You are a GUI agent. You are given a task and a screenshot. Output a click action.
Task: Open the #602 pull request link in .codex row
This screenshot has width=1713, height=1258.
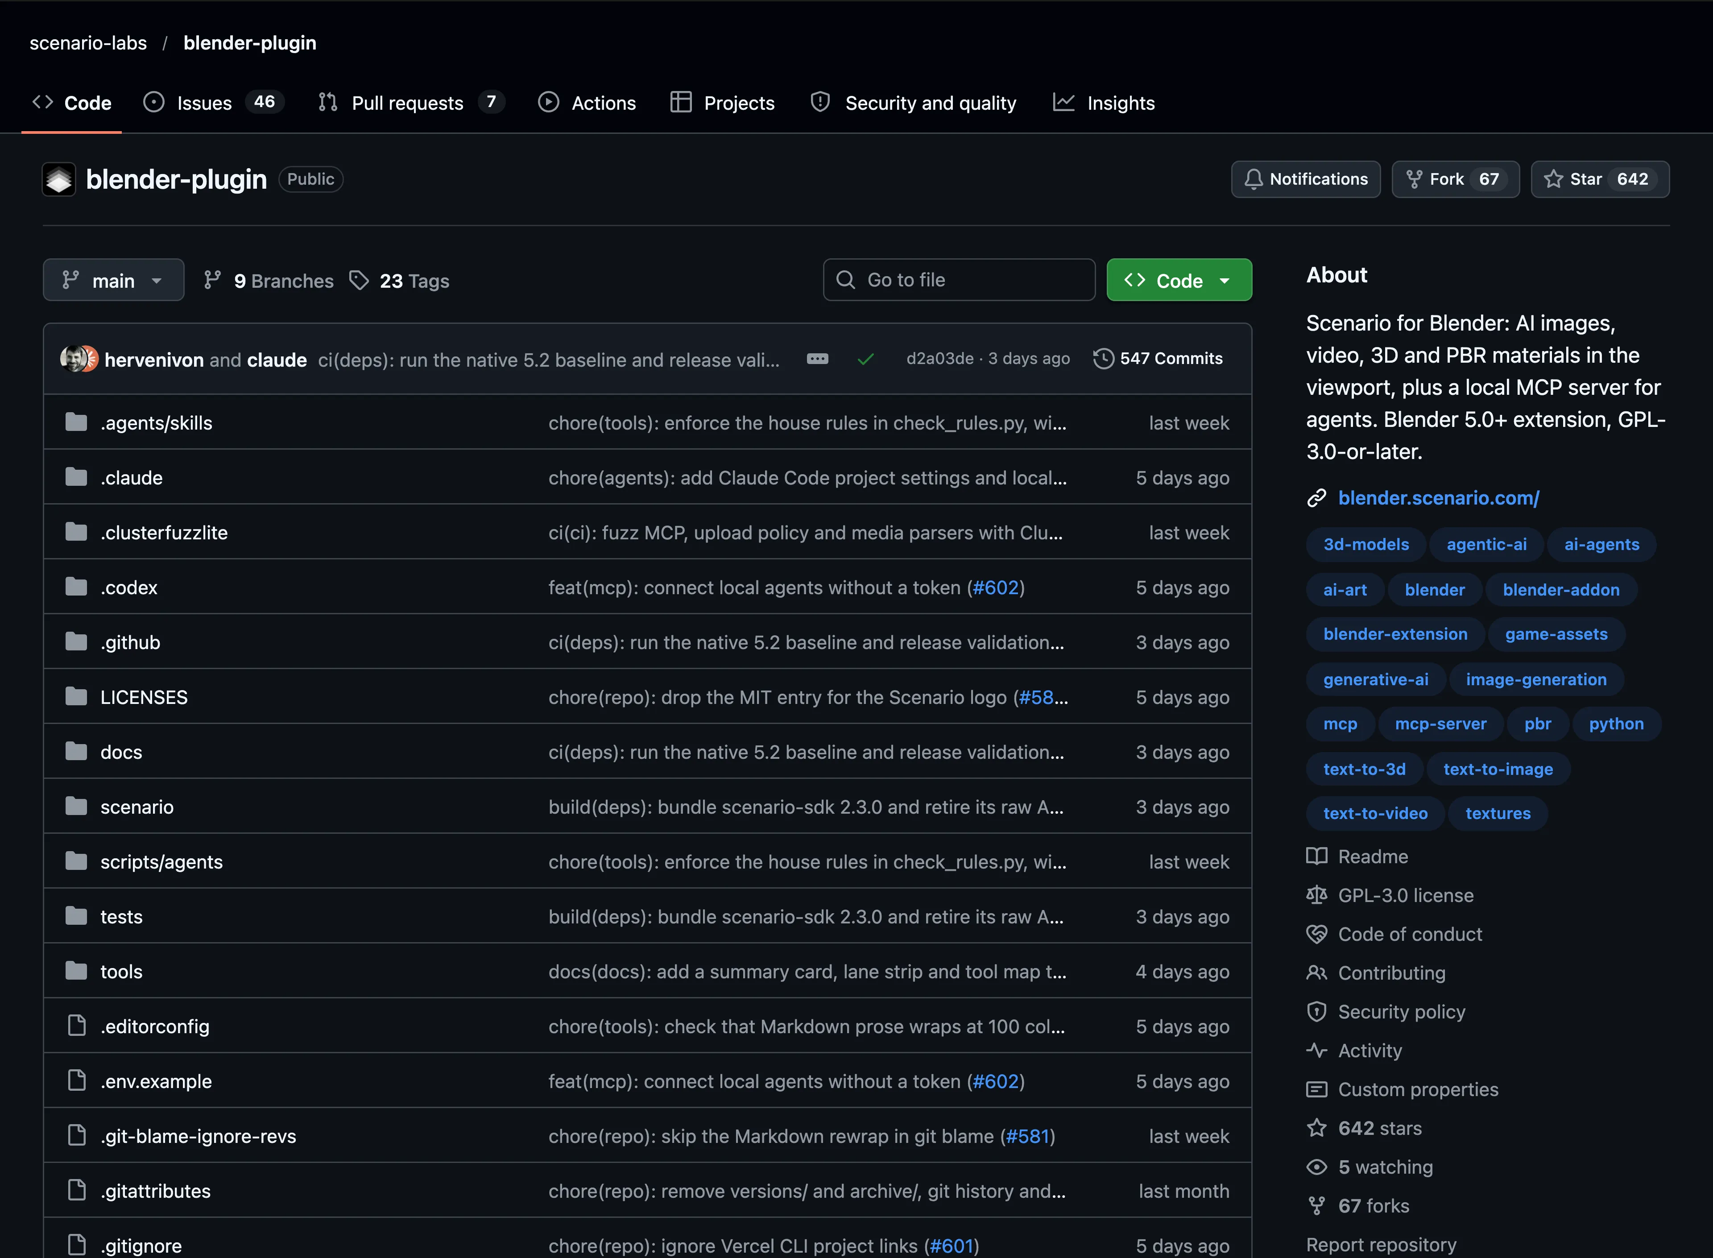[995, 588]
